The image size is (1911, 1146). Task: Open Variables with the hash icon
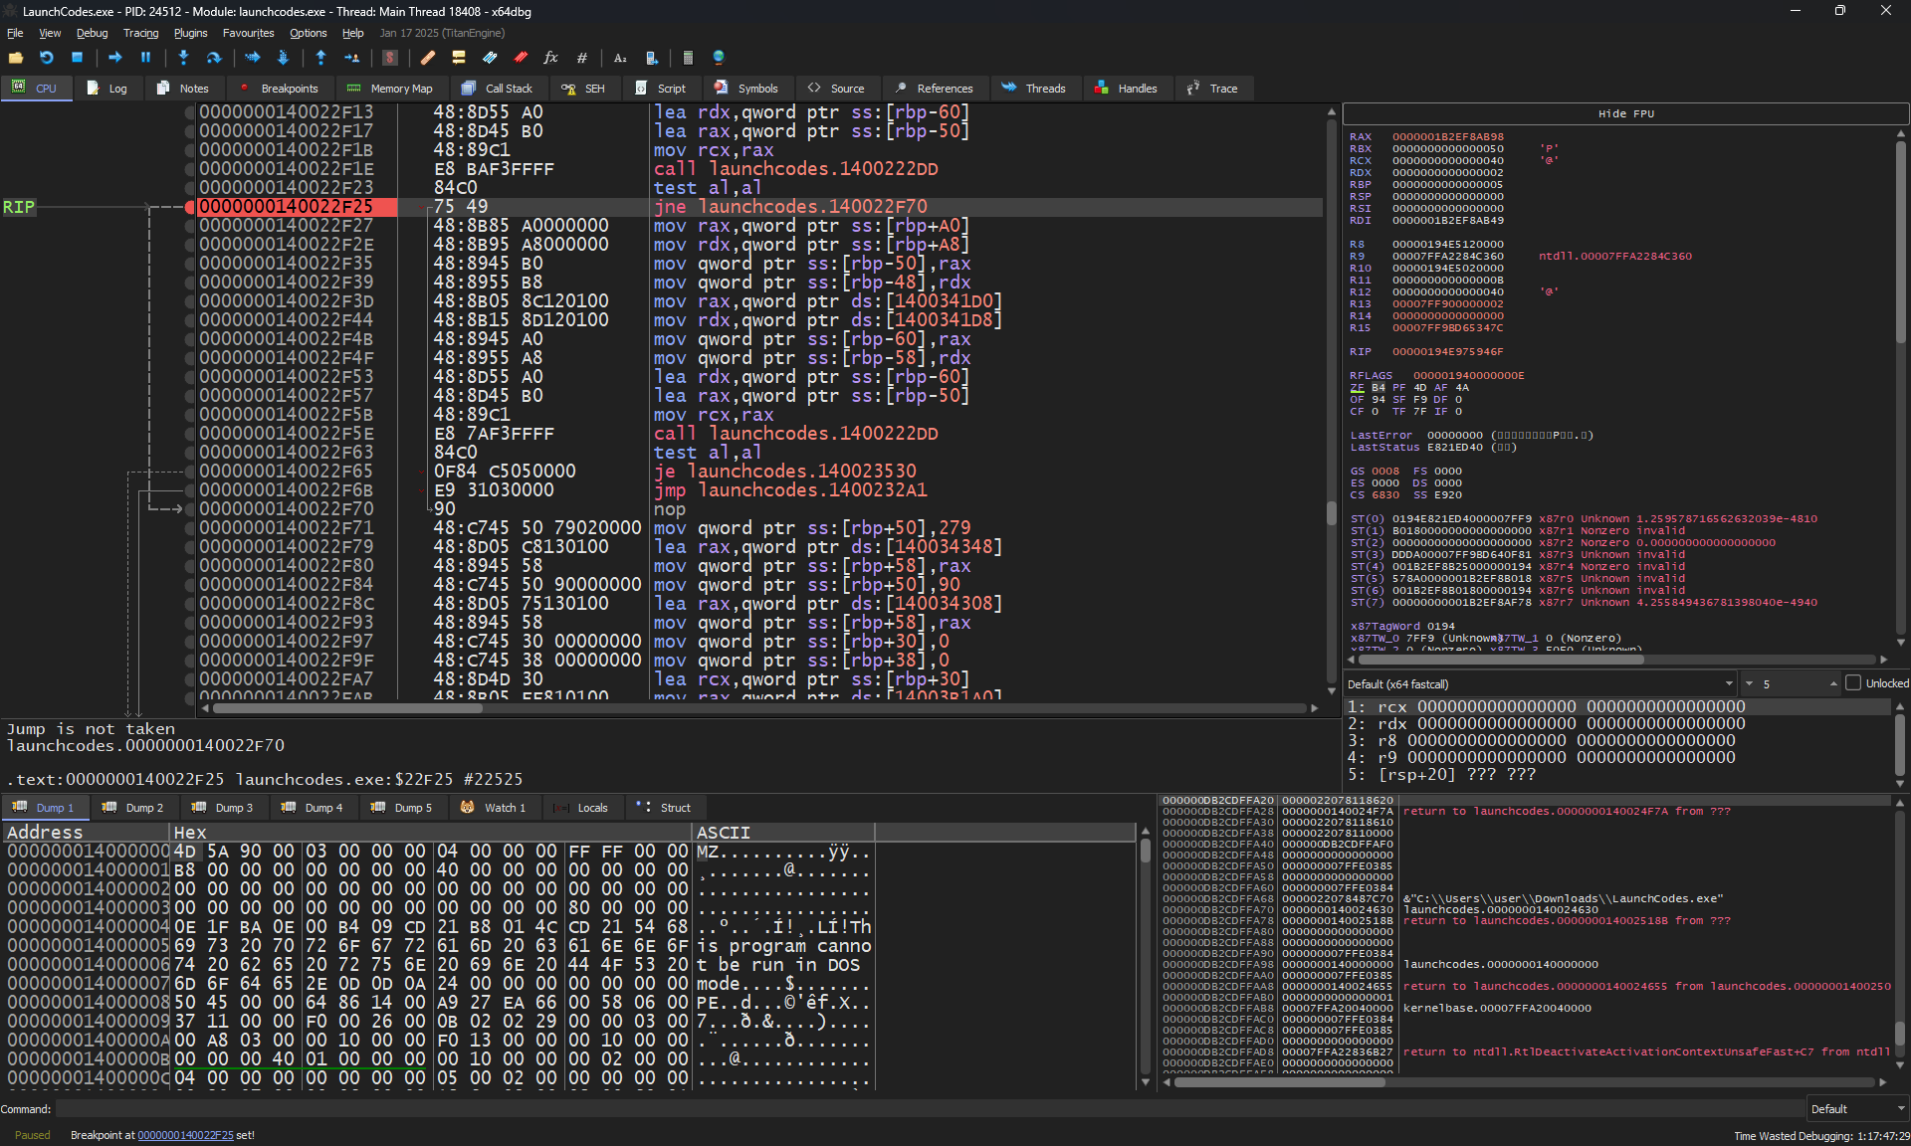[x=582, y=58]
